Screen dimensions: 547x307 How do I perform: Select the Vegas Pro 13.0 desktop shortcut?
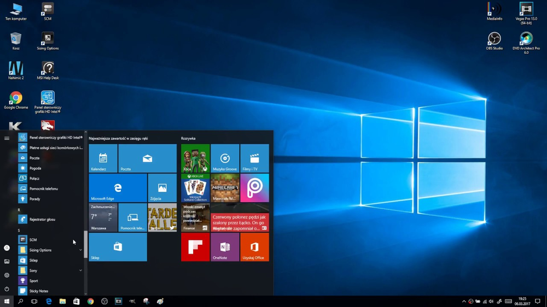[526, 14]
